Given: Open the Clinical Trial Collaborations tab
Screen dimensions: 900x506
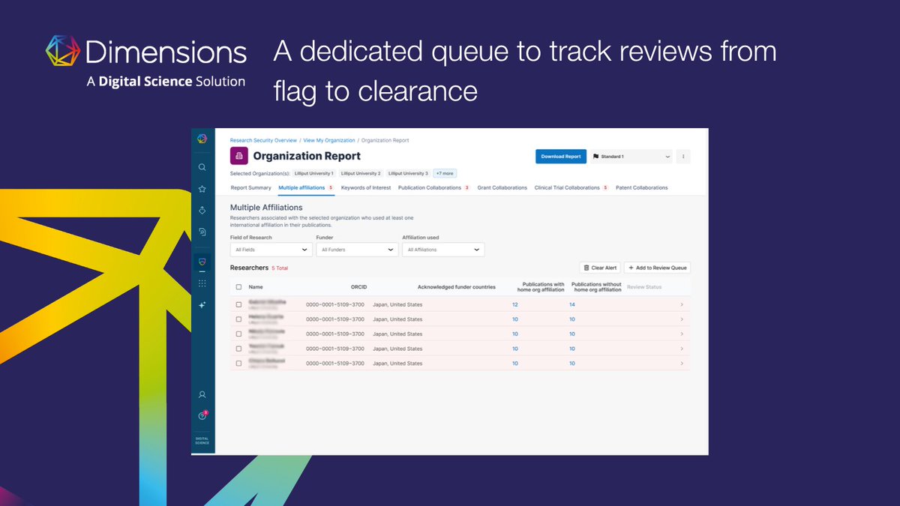Looking at the screenshot, I should (571, 188).
